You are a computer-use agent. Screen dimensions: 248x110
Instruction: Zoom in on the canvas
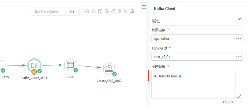(87, 11)
